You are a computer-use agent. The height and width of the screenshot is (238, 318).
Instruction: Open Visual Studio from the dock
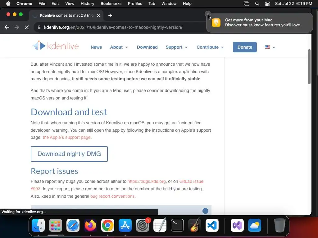[237, 225]
